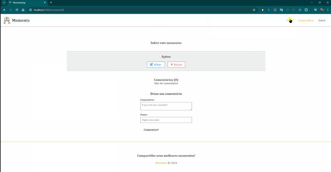Open the Chrome three-dot menu

point(328,10)
